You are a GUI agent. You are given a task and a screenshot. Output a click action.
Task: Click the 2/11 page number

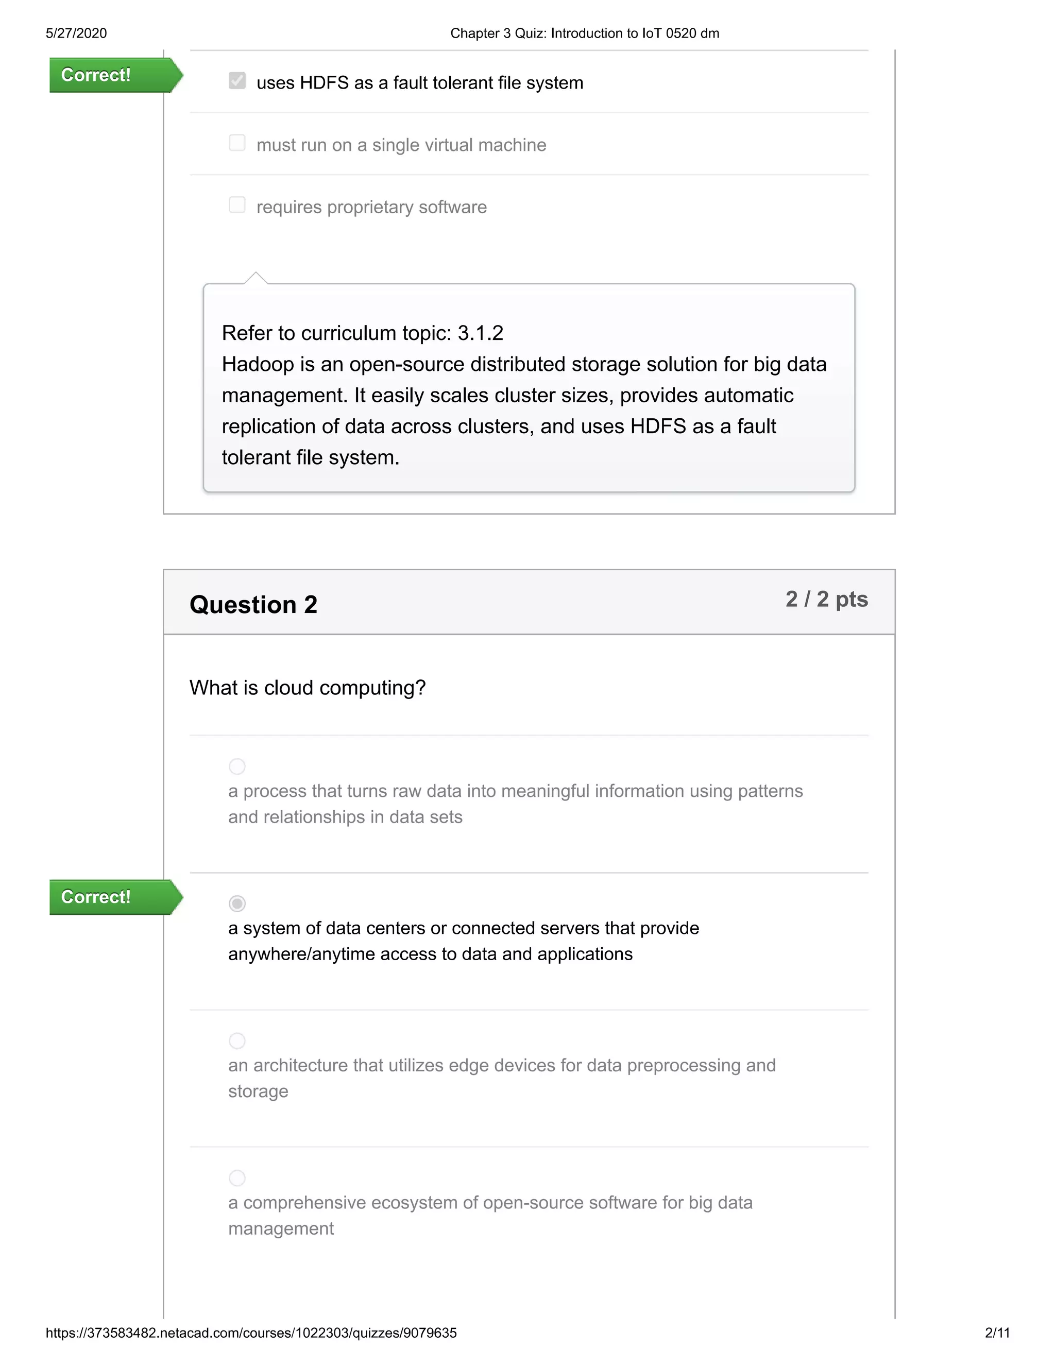997,1333
